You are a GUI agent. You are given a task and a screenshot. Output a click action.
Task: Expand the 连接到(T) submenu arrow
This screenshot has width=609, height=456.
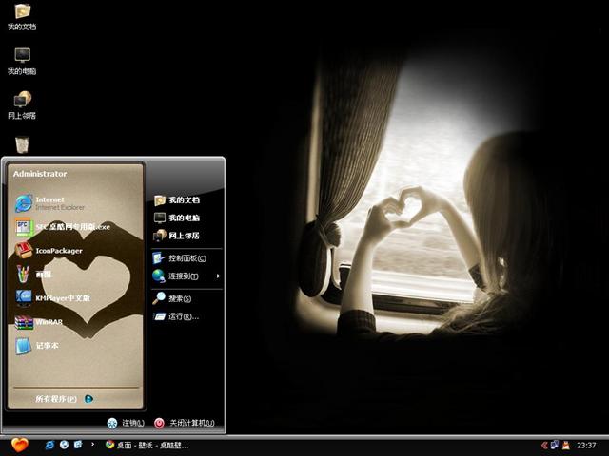coord(218,276)
